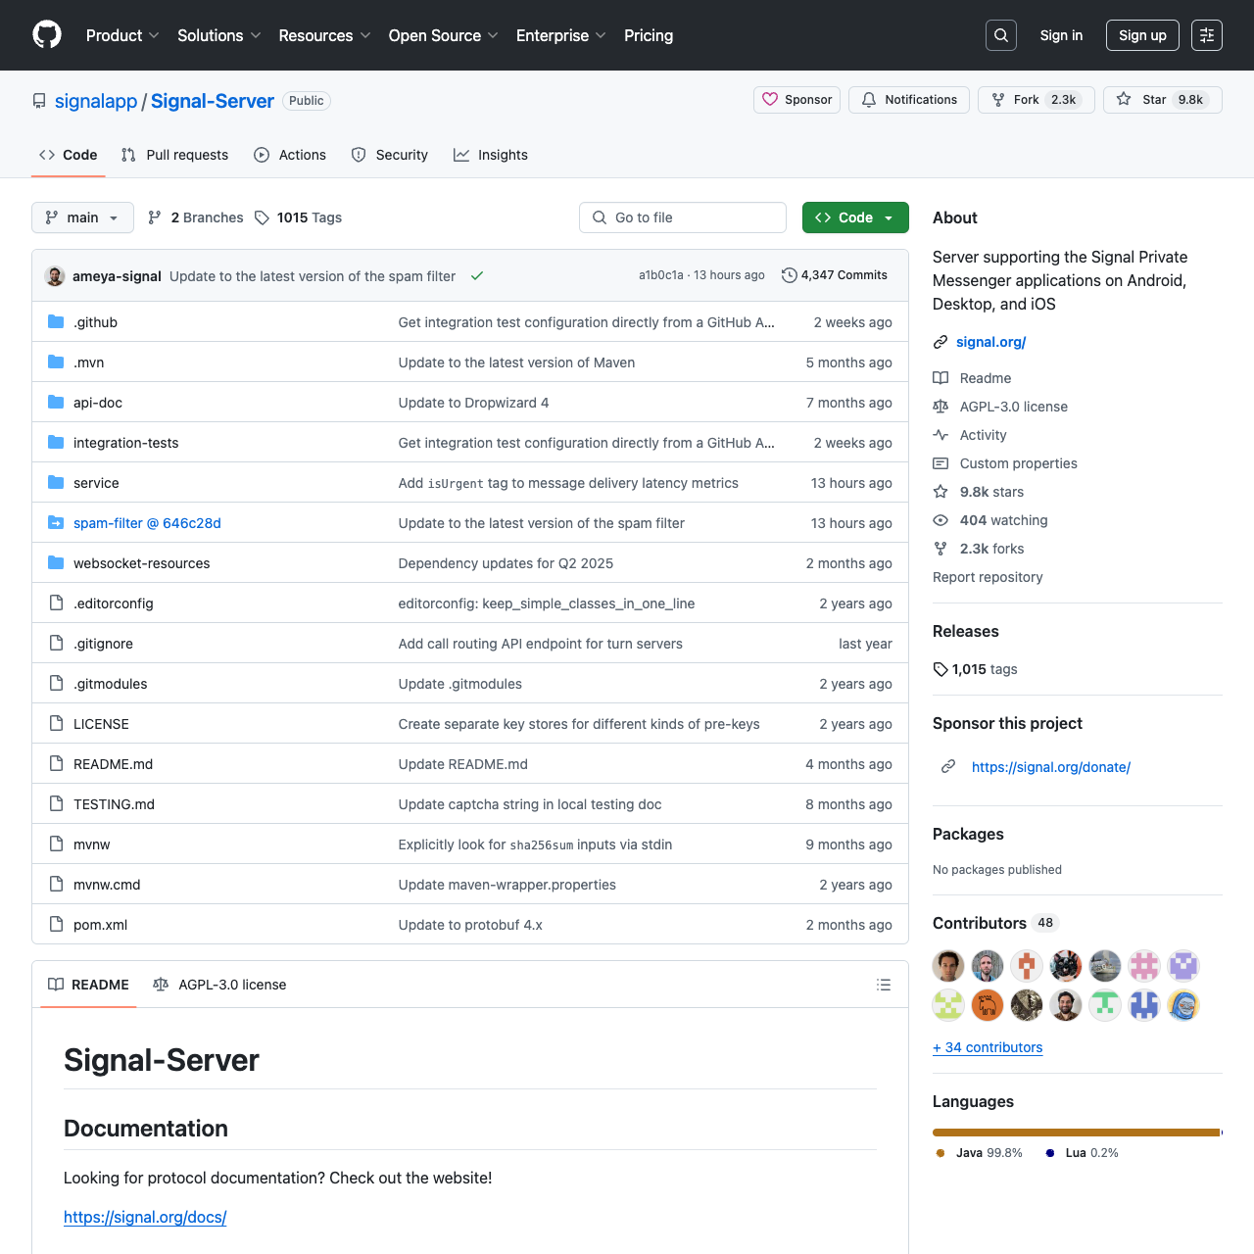Image resolution: width=1254 pixels, height=1254 pixels.
Task: Open the main branch selector
Action: coord(82,217)
